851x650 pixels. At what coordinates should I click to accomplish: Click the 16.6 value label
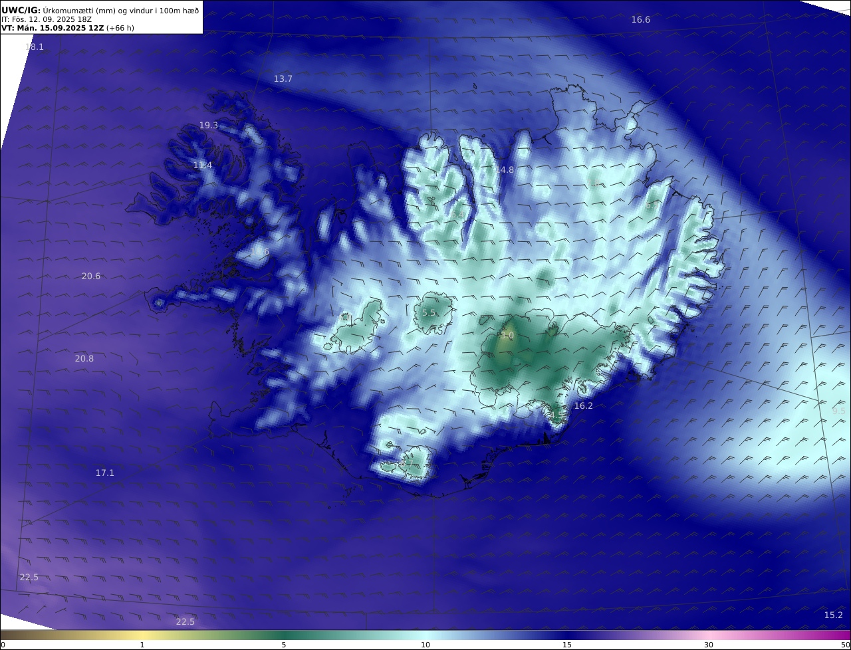click(640, 20)
